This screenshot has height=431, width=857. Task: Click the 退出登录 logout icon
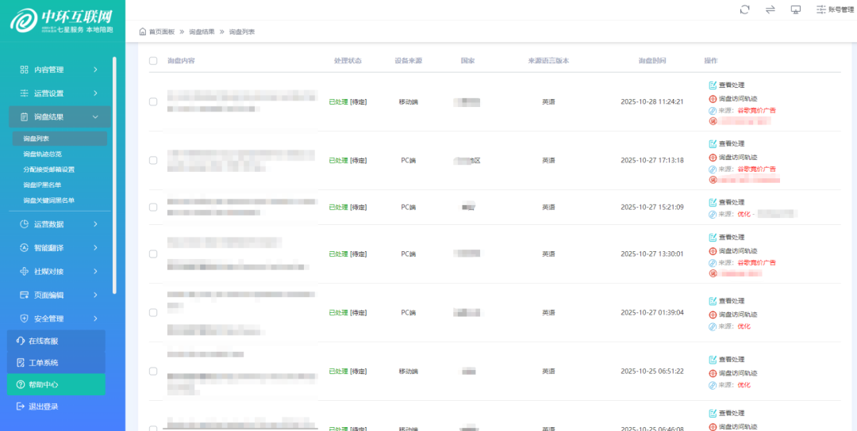coord(21,406)
